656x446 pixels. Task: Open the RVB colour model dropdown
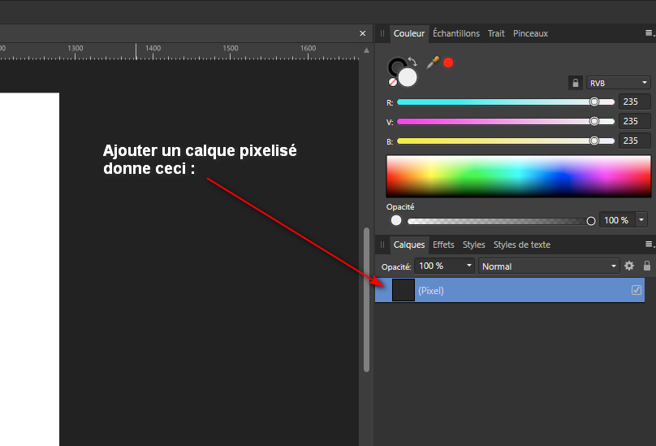click(618, 83)
